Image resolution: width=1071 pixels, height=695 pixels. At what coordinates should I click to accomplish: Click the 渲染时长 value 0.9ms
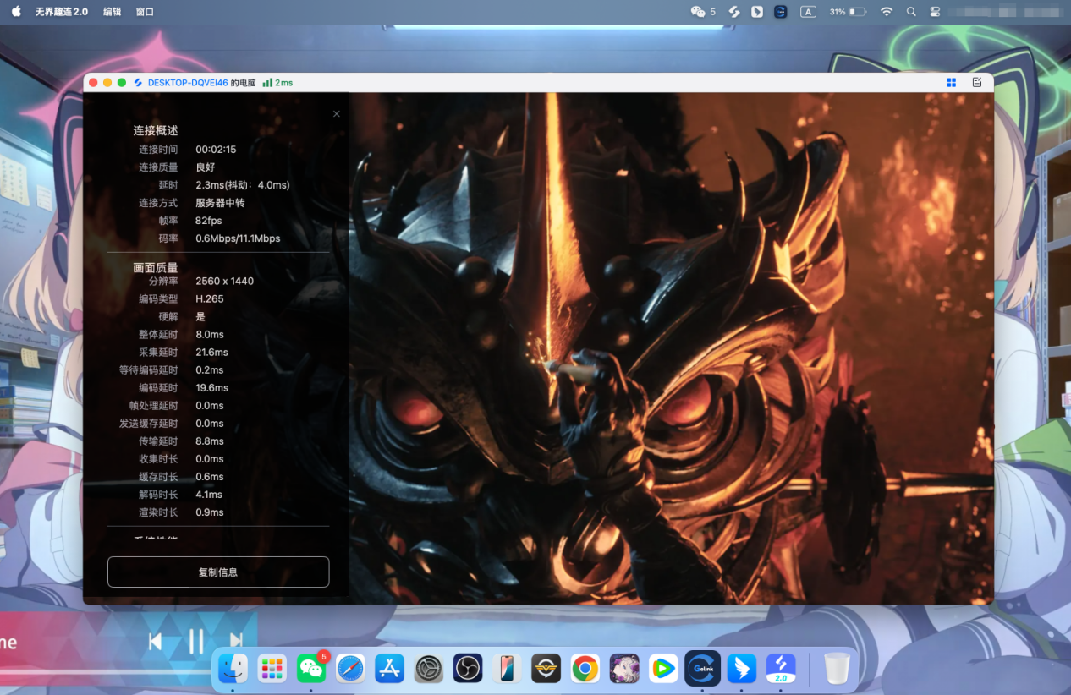[x=210, y=512]
